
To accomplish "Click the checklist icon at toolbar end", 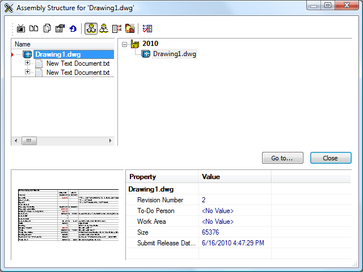I will pos(147,28).
